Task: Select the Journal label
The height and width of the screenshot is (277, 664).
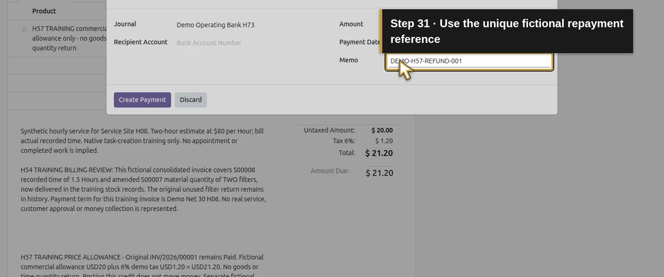Action: point(125,24)
